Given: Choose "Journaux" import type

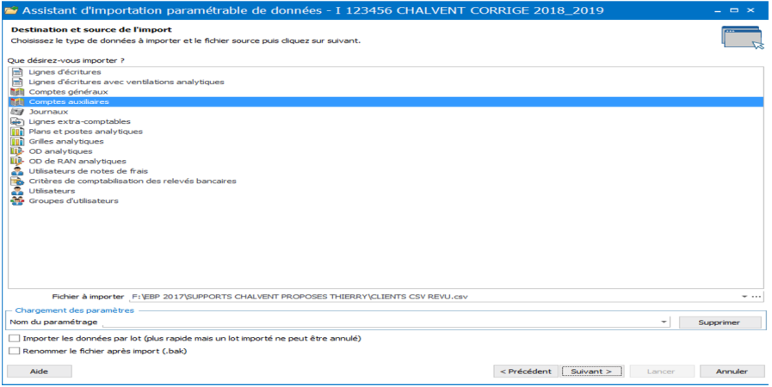Looking at the screenshot, I should tap(48, 112).
